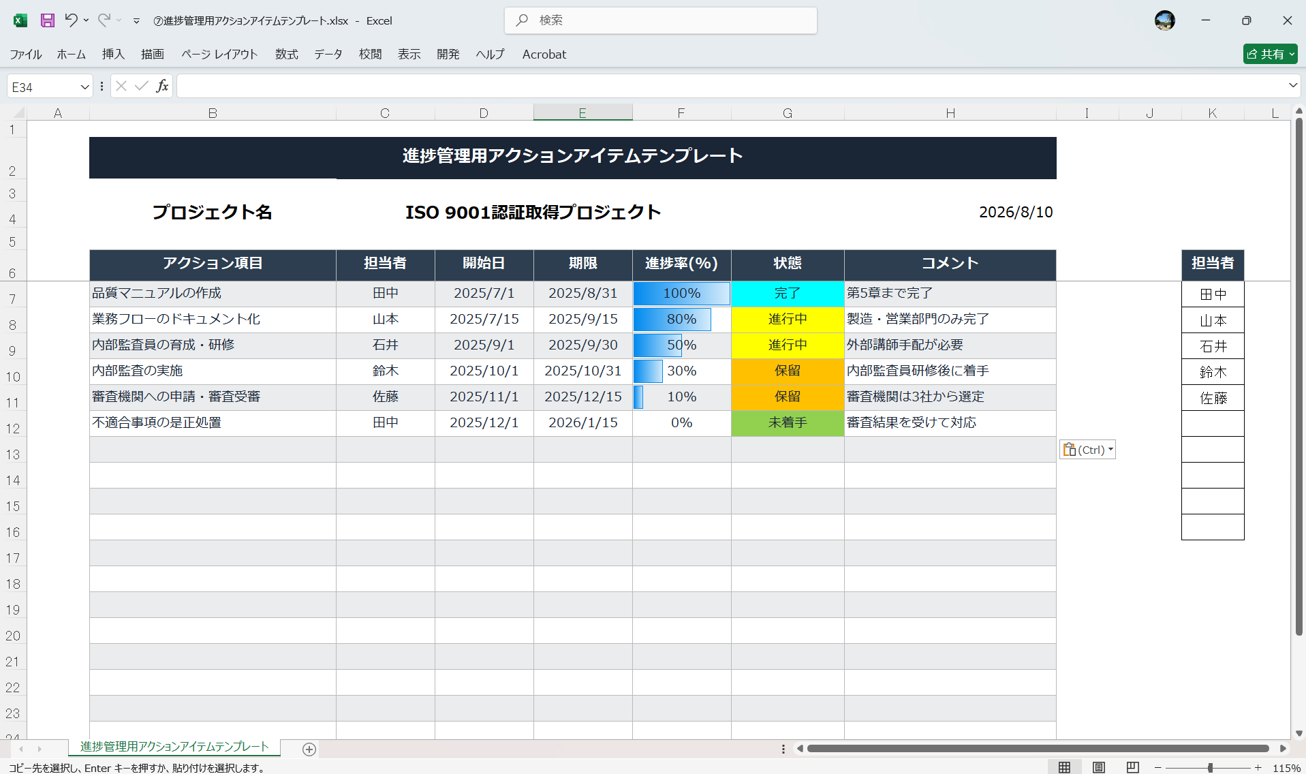Switch to the データ ribbon tab
This screenshot has height=774, width=1306.
[x=328, y=55]
